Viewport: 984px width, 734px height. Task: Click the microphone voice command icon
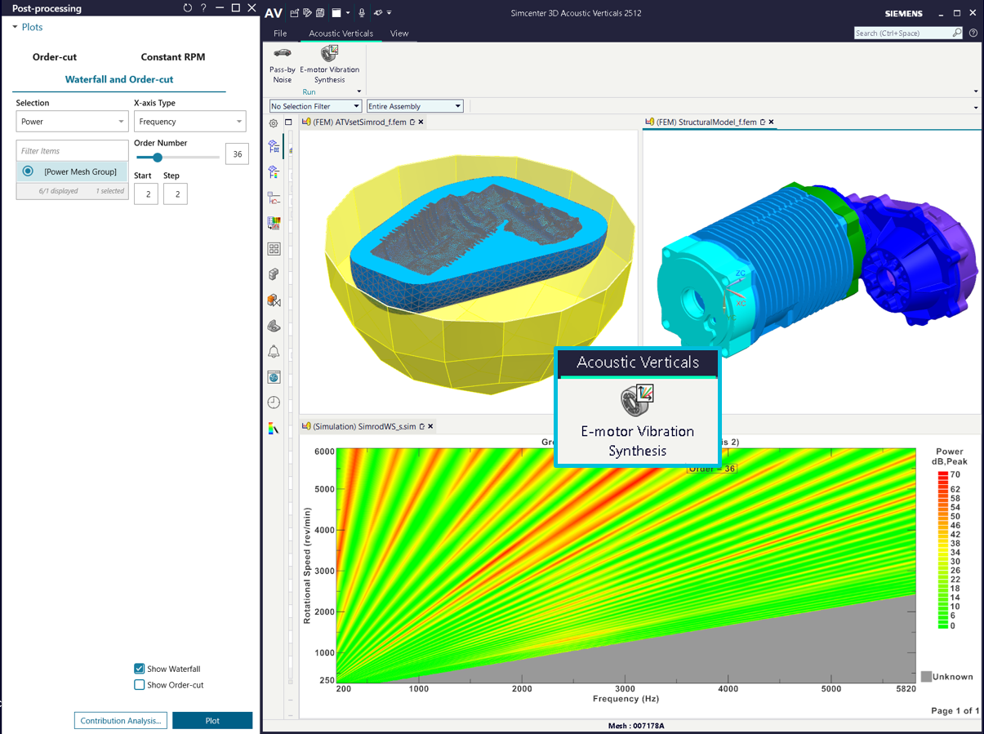tap(362, 13)
